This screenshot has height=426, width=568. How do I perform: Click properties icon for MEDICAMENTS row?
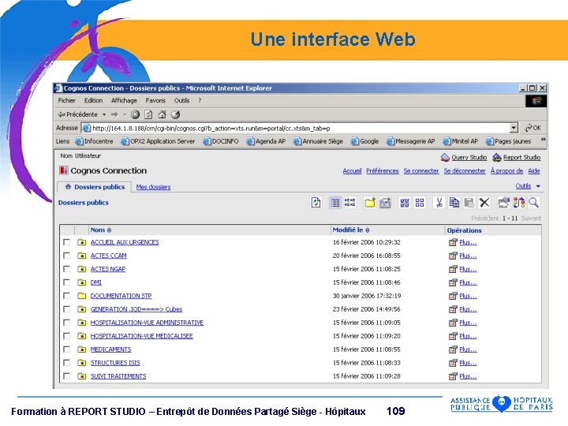[453, 349]
